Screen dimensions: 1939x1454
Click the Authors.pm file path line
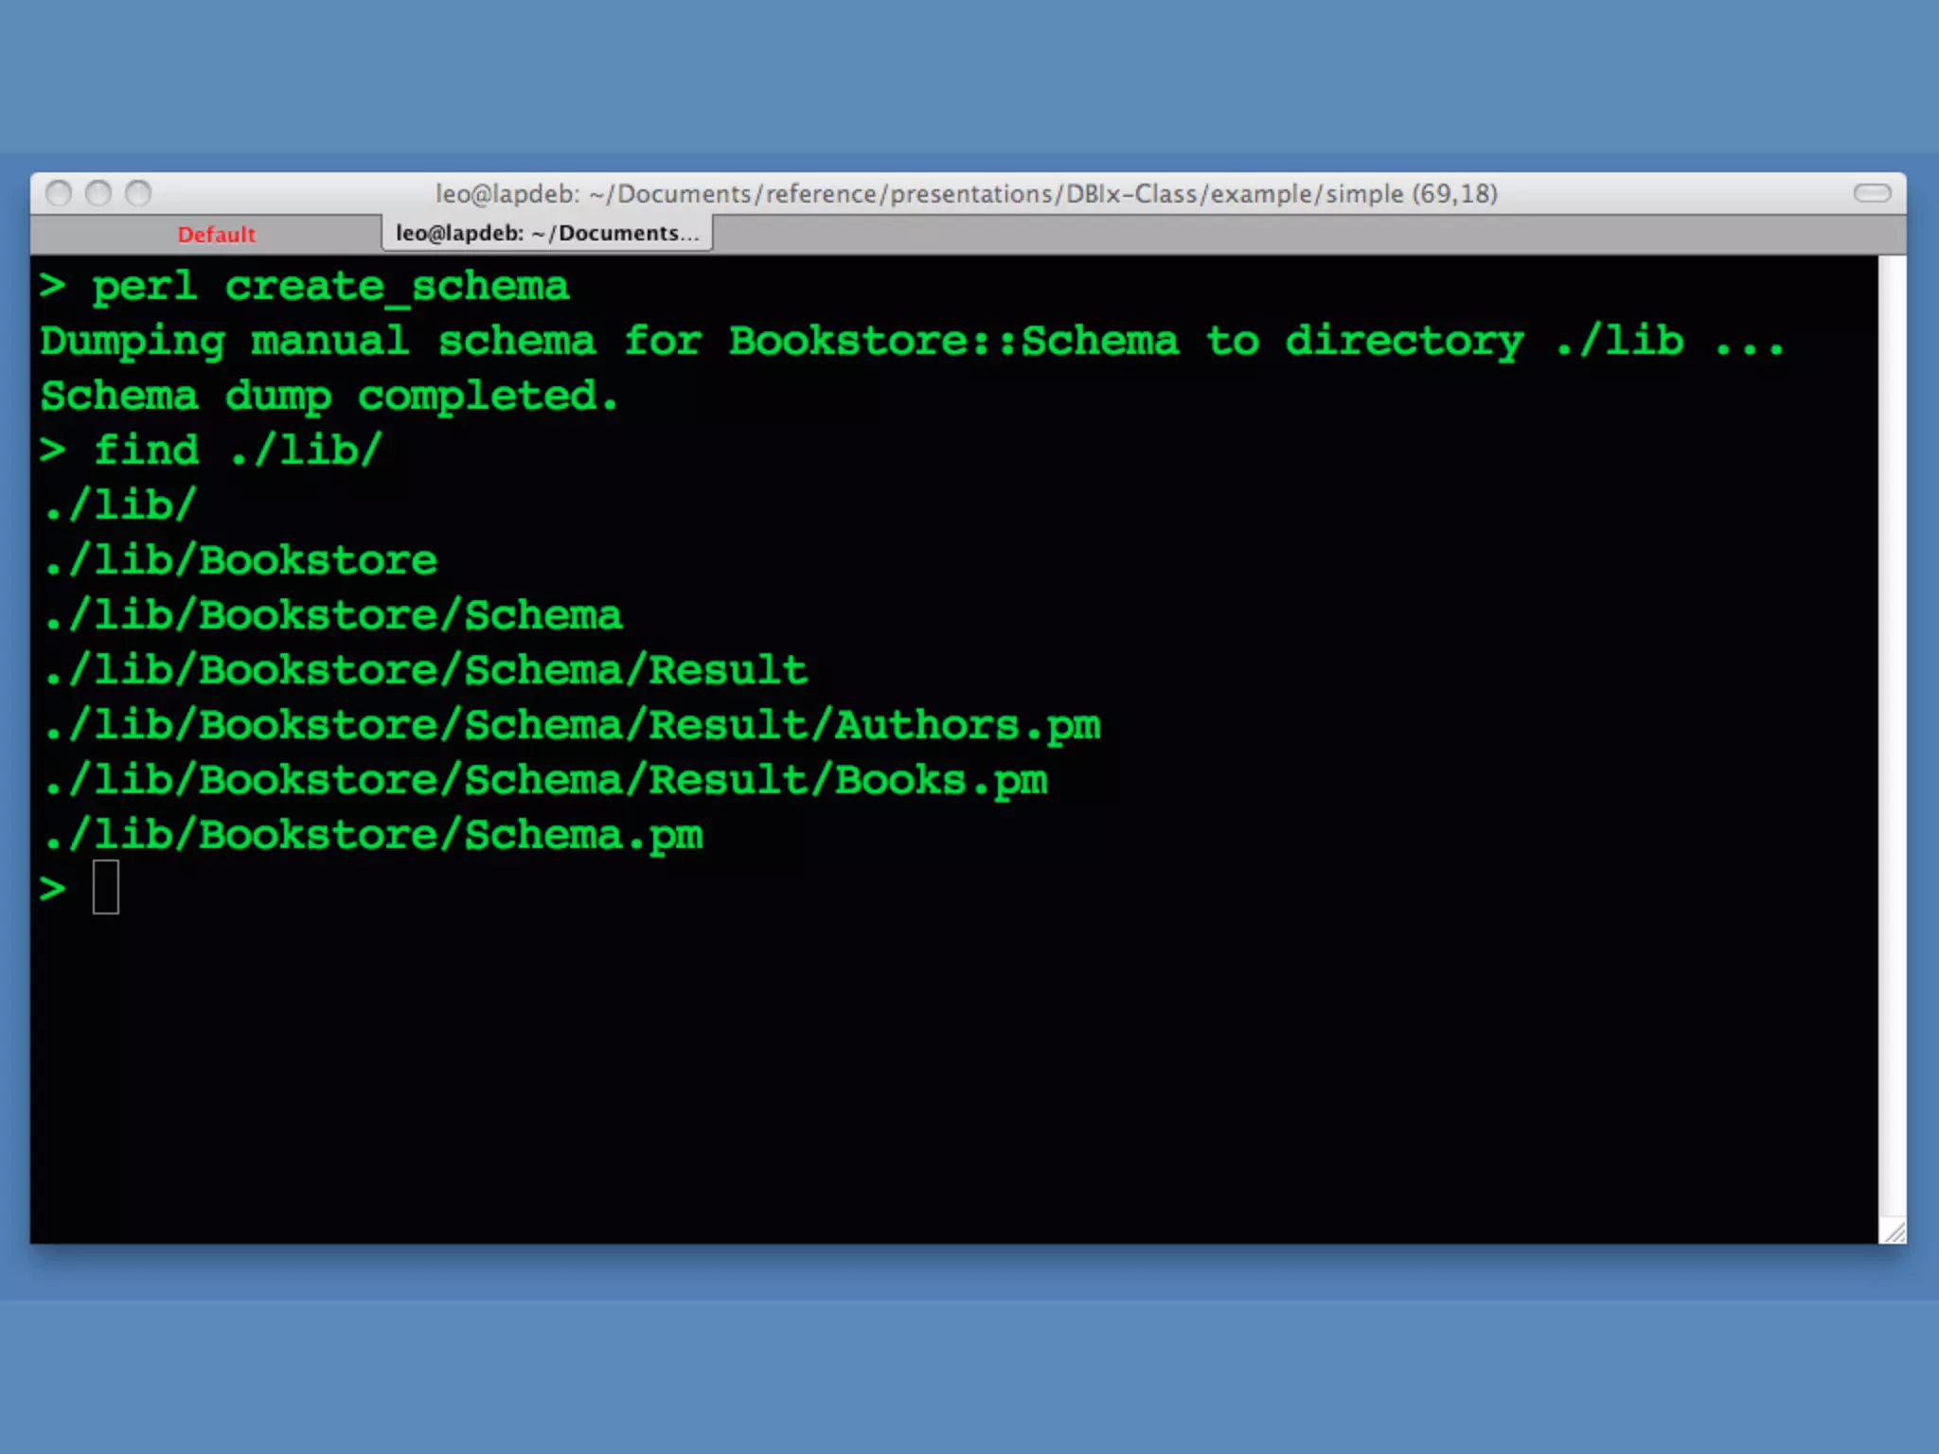click(x=572, y=725)
